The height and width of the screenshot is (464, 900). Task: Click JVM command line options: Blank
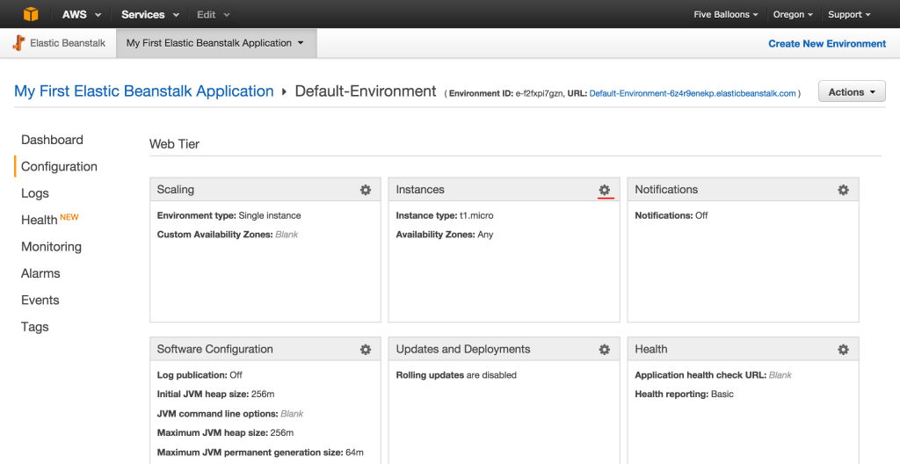pos(230,413)
